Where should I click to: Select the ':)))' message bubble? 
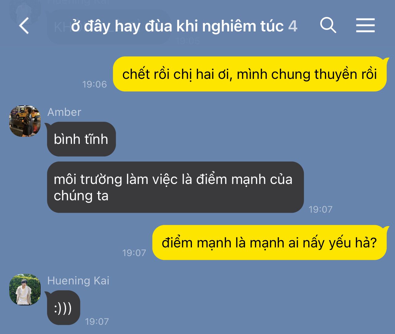pyautogui.click(x=63, y=308)
